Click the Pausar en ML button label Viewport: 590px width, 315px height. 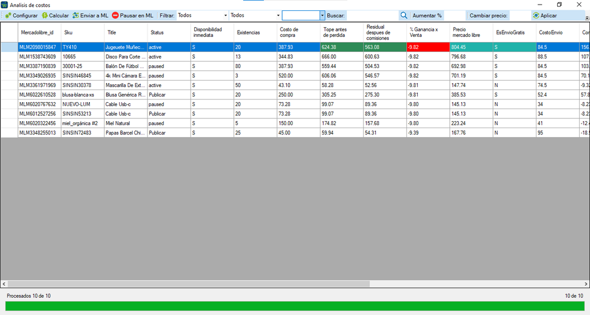pyautogui.click(x=137, y=16)
